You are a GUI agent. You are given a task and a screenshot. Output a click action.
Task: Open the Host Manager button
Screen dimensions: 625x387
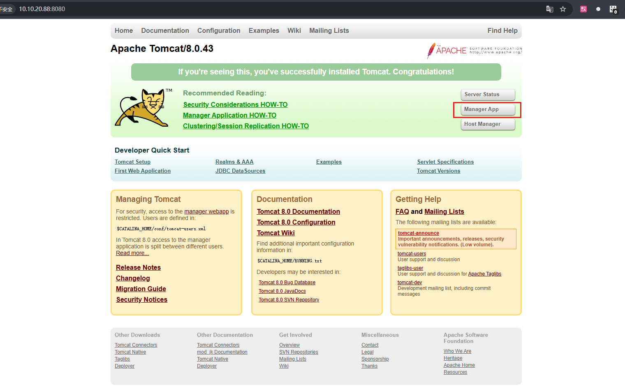tap(488, 124)
